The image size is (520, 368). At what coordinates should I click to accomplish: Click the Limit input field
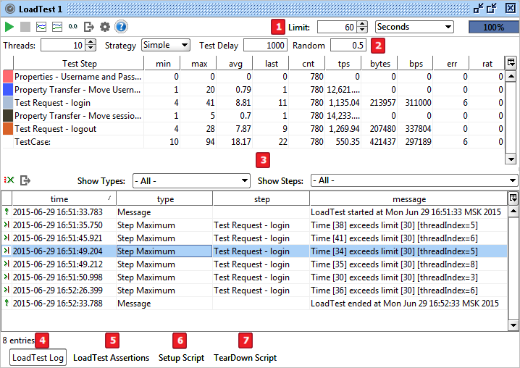coord(337,27)
